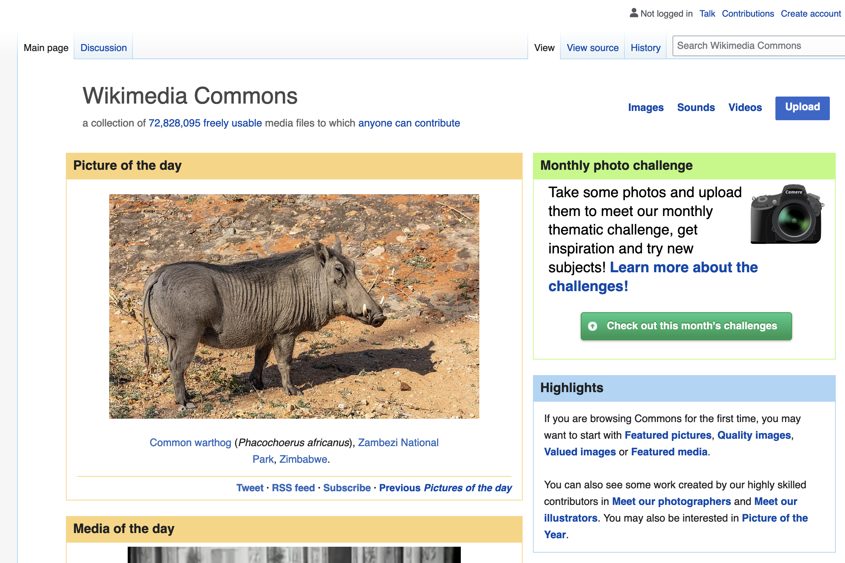The height and width of the screenshot is (563, 845).
Task: Open the View source tab
Action: coord(593,48)
